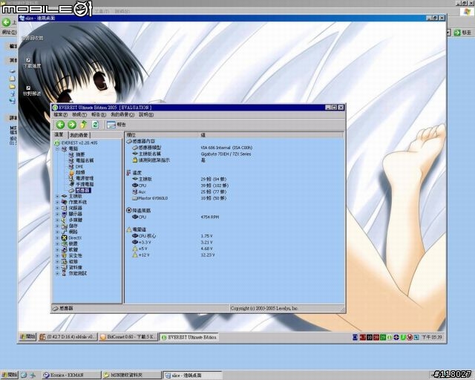Expand the DirectX tree node
475x380 pixels.
57,238
